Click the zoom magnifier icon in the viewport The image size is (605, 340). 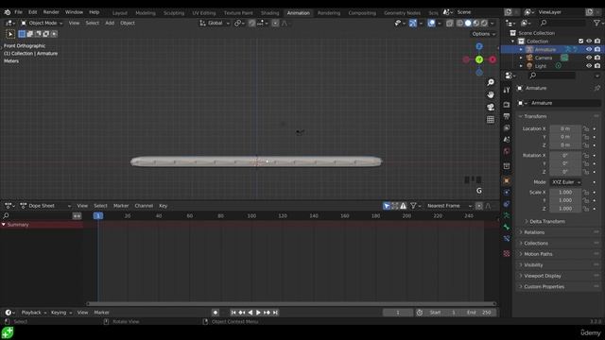491,82
